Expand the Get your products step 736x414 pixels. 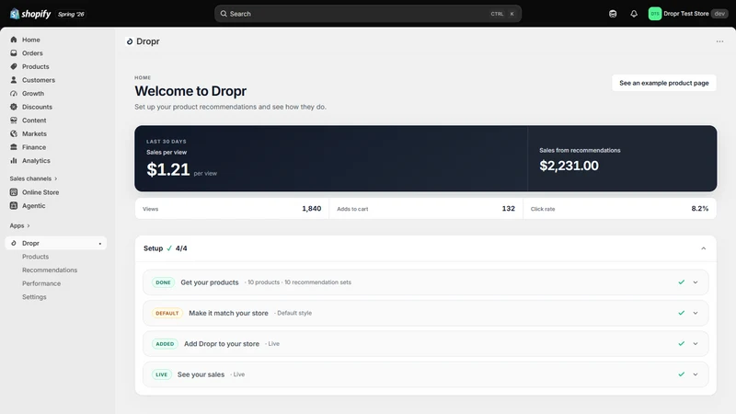tap(696, 282)
